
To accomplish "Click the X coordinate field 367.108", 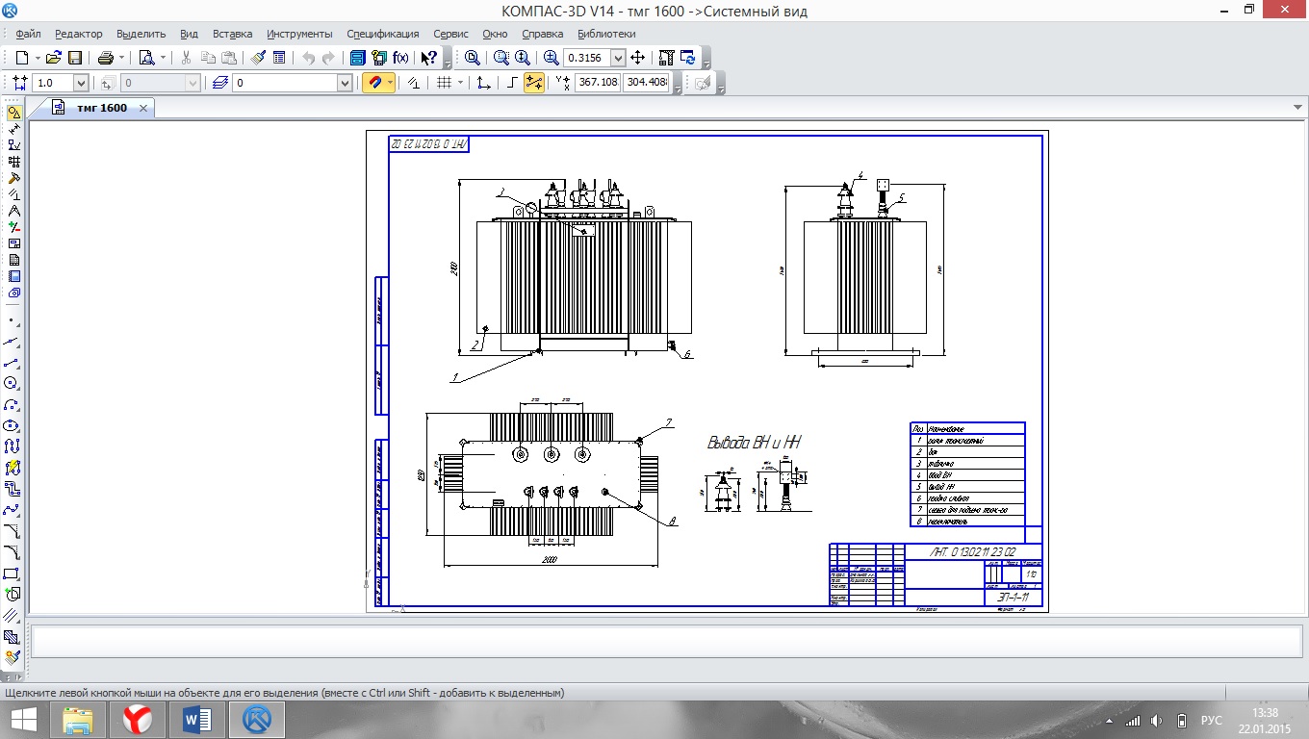I will [x=598, y=83].
